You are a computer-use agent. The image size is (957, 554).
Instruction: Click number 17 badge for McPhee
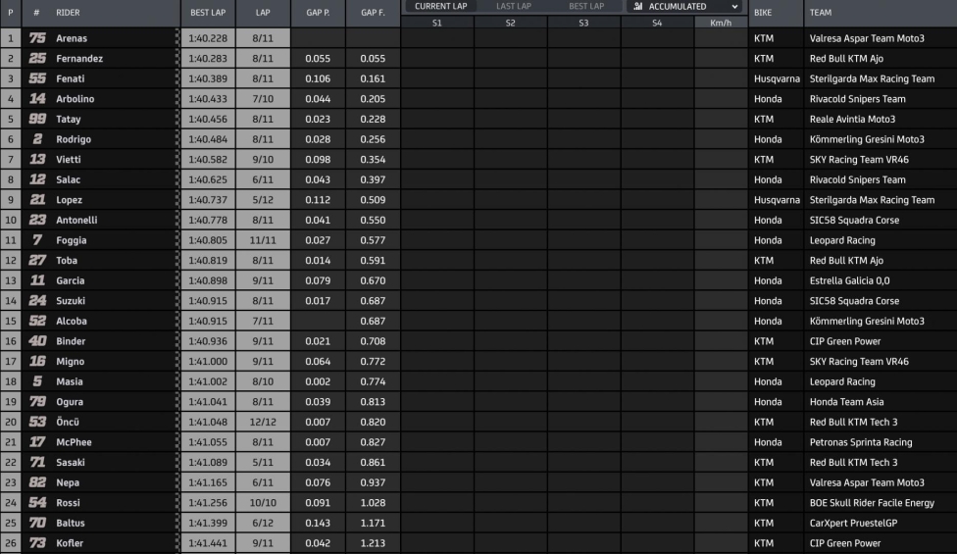point(37,442)
